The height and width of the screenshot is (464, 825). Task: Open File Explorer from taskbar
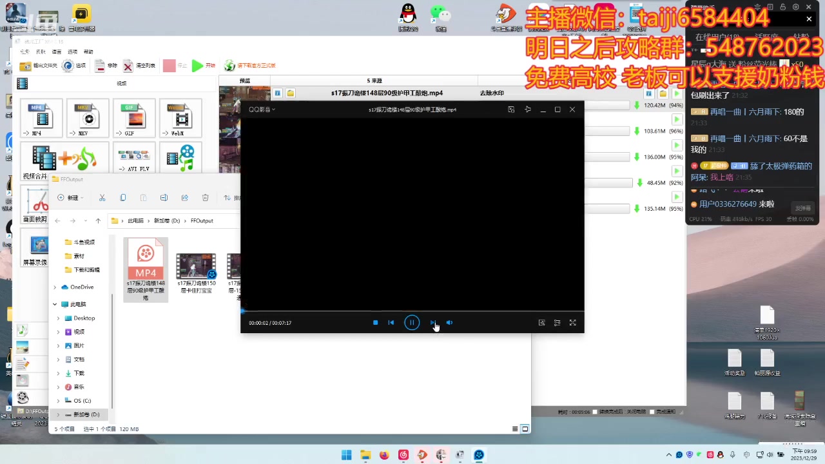click(x=365, y=455)
